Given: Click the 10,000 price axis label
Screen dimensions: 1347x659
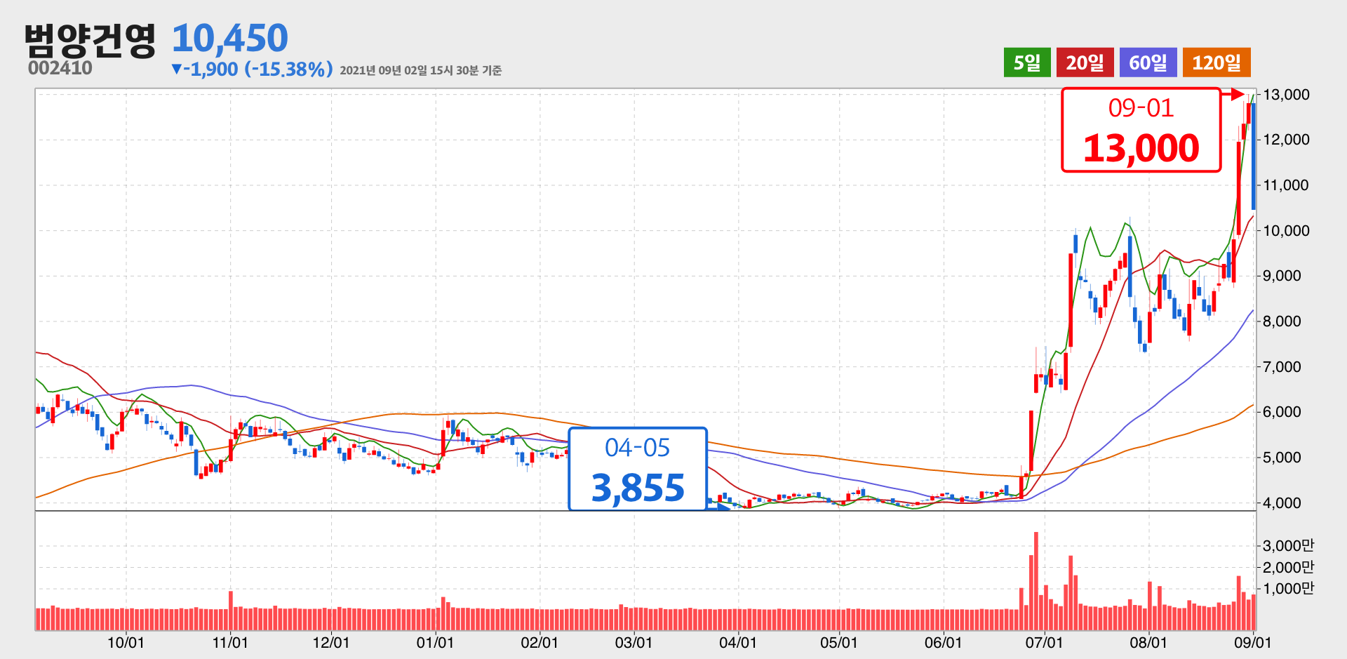Looking at the screenshot, I should tap(1286, 231).
